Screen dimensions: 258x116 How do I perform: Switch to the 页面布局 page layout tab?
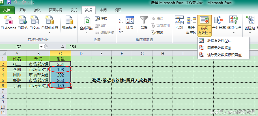point(56,10)
